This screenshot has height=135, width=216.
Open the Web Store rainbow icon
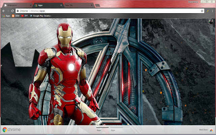211,130
